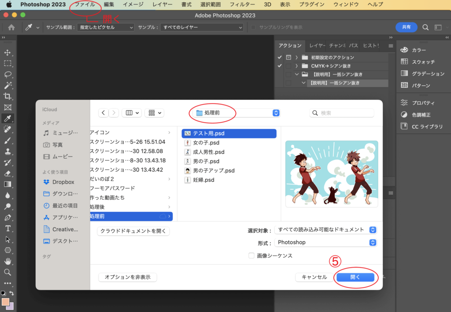Expand the CMYK→シアン抜き action set
Screen dimensions: 451x312
[x=296, y=66]
